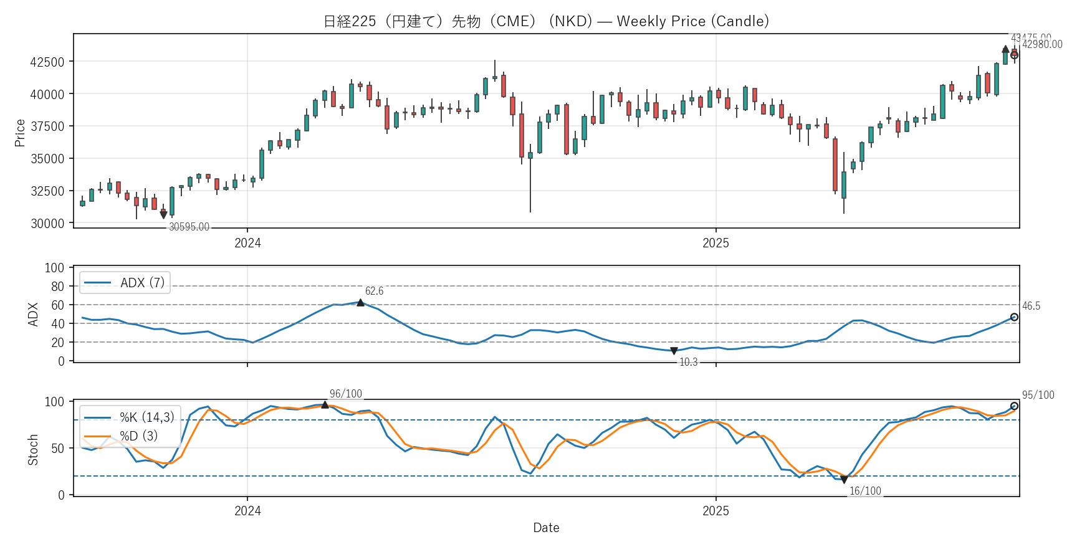This screenshot has width=1077, height=547.
Task: Click the ADX axis tick 60
Action: (x=57, y=305)
